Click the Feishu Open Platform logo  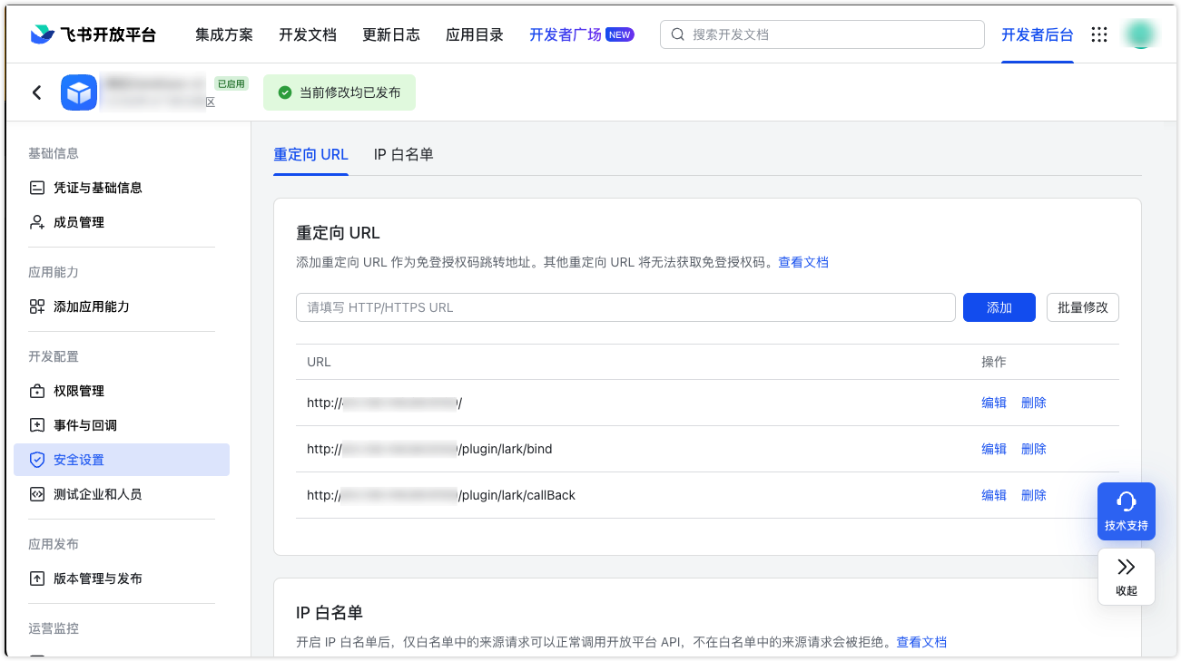coord(93,34)
